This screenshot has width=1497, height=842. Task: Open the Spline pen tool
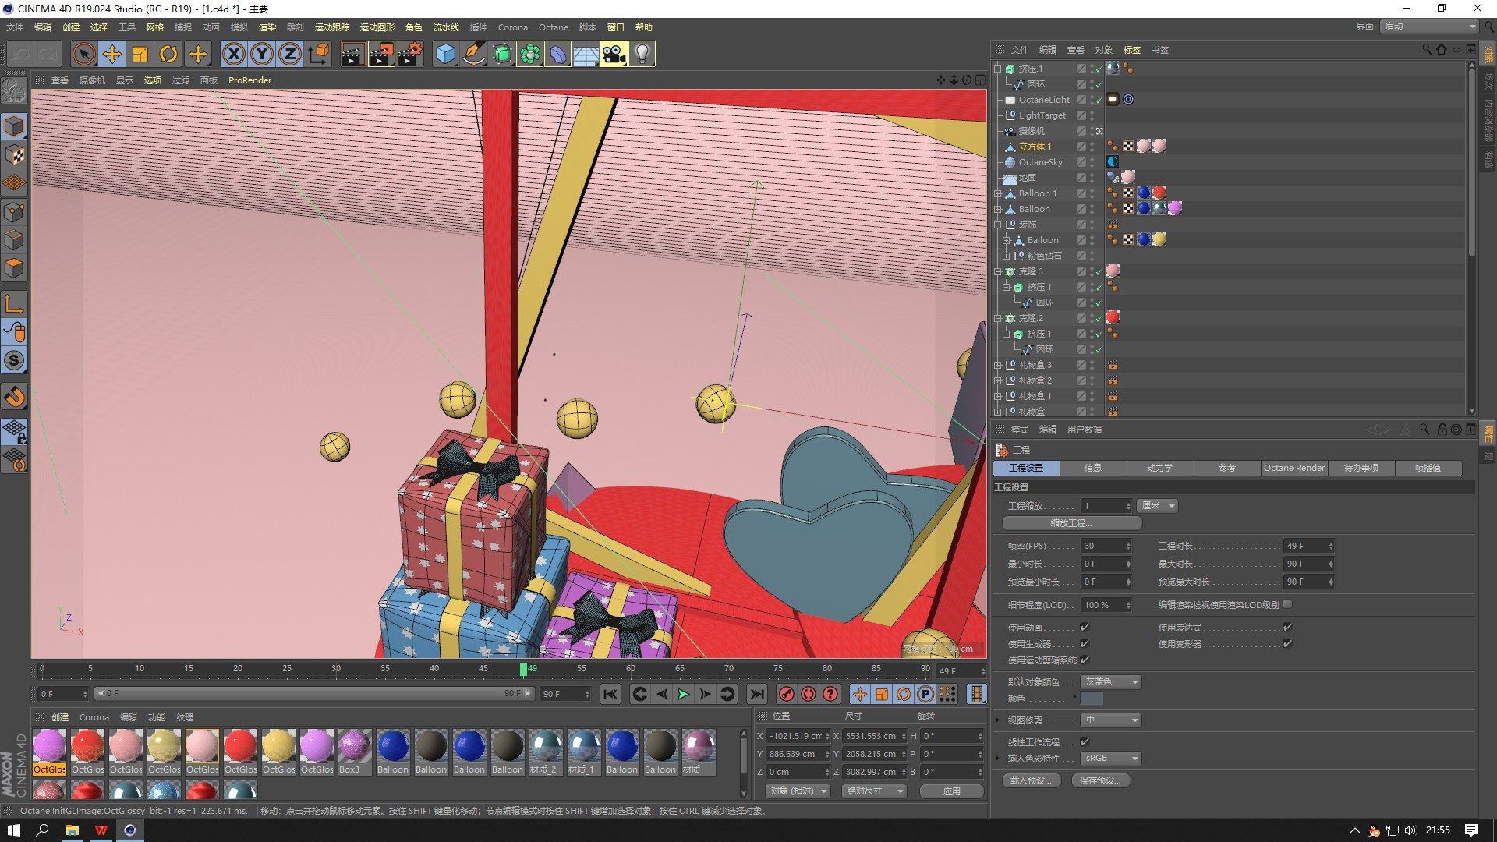point(473,54)
